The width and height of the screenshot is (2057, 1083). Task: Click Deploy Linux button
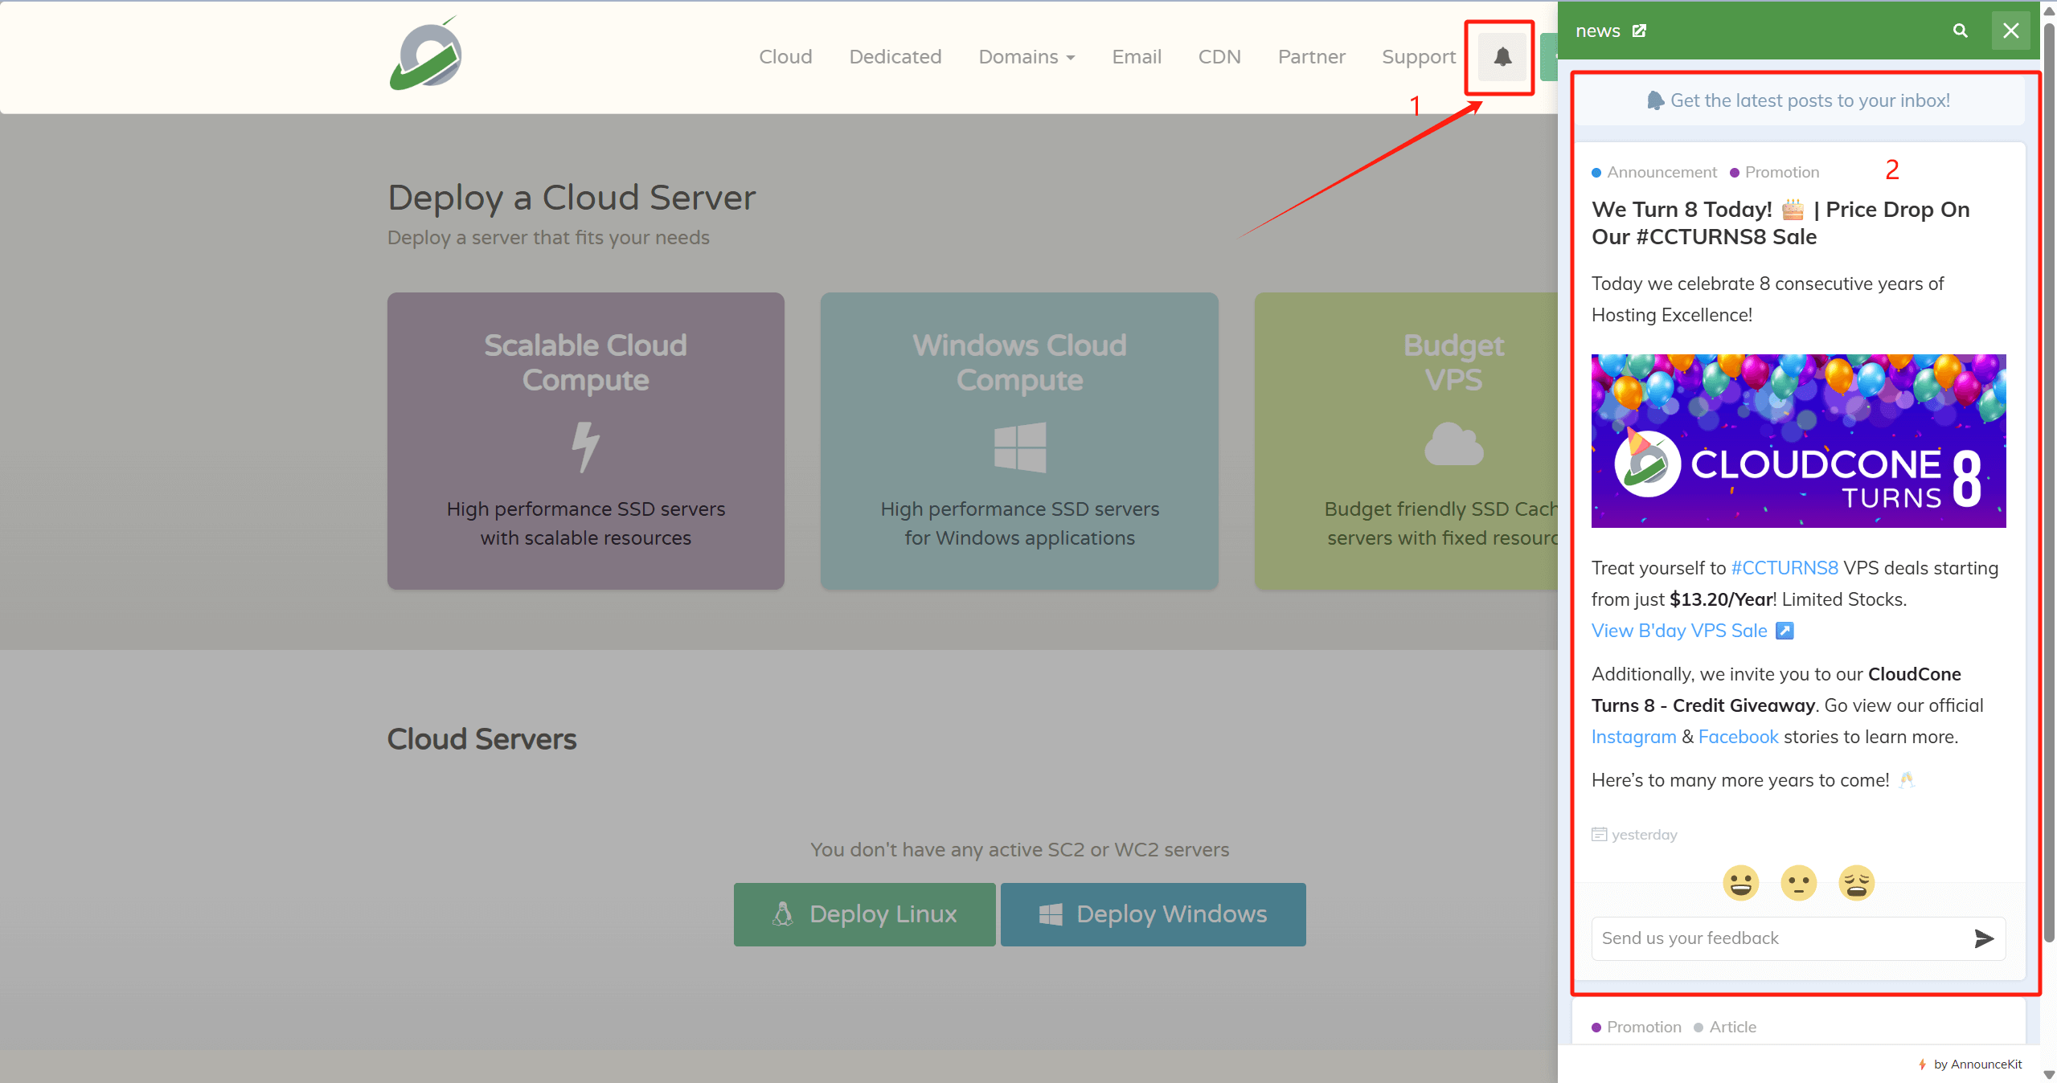pyautogui.click(x=864, y=914)
